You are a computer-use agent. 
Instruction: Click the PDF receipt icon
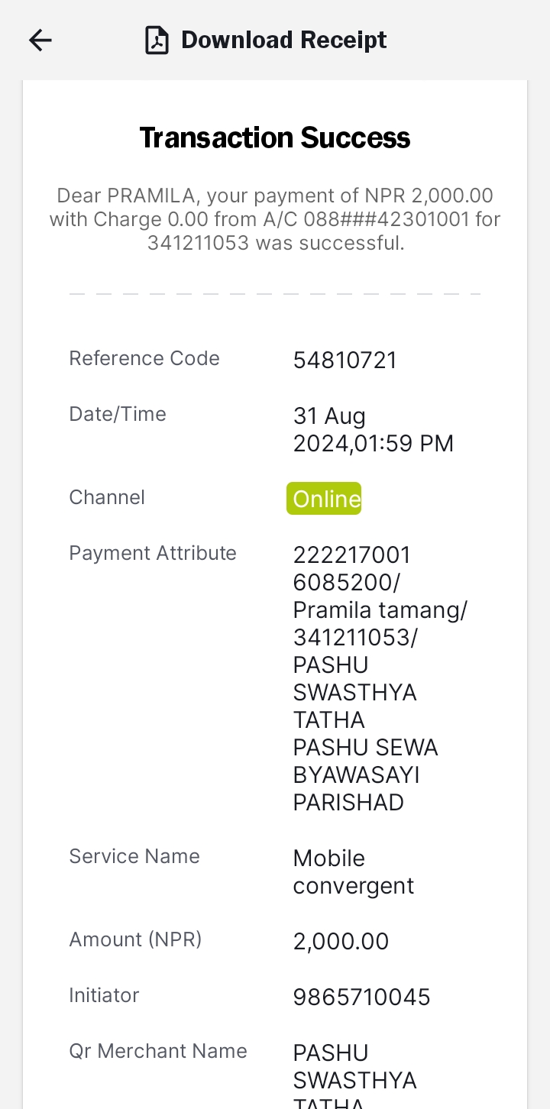point(157,40)
